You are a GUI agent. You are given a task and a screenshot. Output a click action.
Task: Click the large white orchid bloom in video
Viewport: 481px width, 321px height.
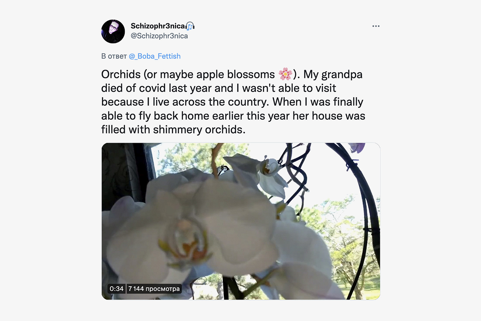coord(192,231)
